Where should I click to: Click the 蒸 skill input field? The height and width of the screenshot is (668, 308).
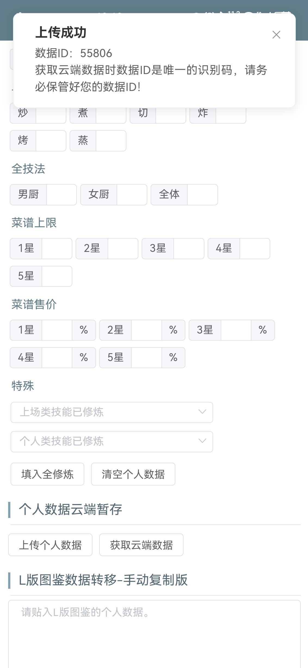click(x=111, y=141)
